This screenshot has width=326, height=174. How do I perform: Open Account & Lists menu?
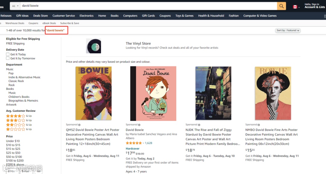click(x=315, y=6)
